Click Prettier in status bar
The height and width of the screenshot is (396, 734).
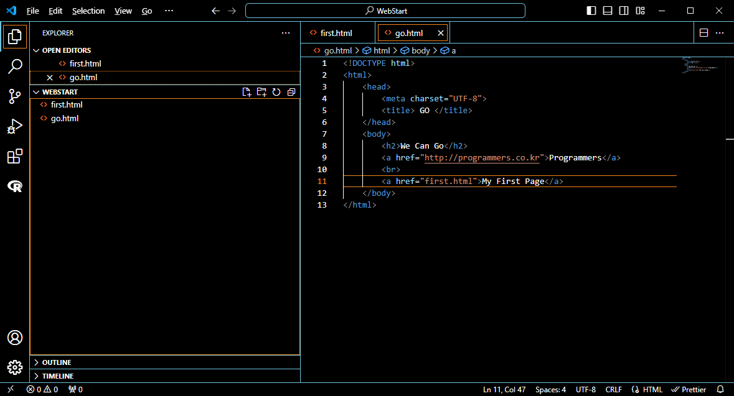point(689,389)
